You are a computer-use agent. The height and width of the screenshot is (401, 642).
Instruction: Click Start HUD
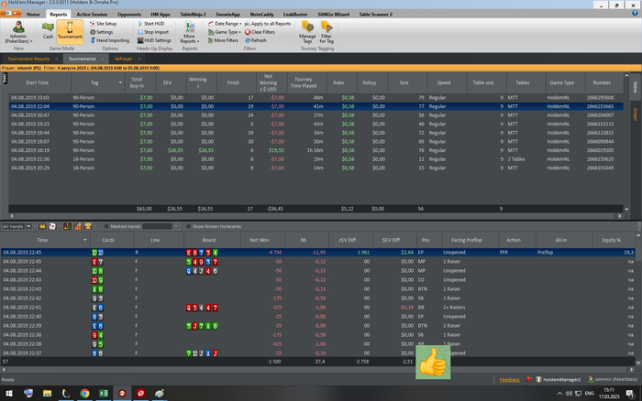click(151, 24)
